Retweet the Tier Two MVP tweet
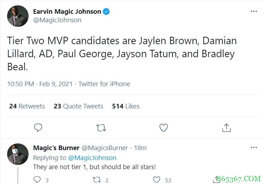The width and height of the screenshot is (264, 184). pos(101,127)
